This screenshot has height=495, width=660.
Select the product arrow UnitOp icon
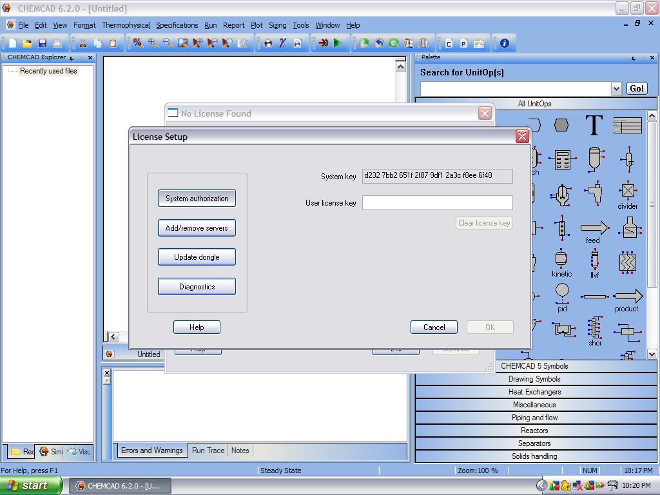pos(628,300)
